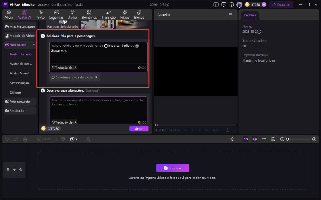The image size is (321, 200).
Task: Click the Importar áudio link
Action: 118,46
